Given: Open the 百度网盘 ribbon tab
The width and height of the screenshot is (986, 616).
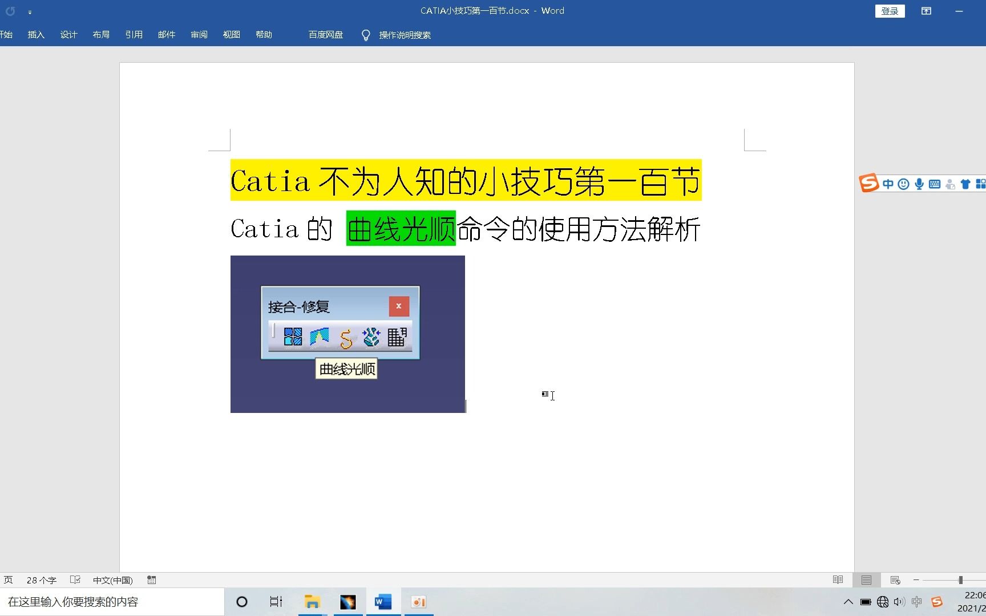Looking at the screenshot, I should [326, 35].
